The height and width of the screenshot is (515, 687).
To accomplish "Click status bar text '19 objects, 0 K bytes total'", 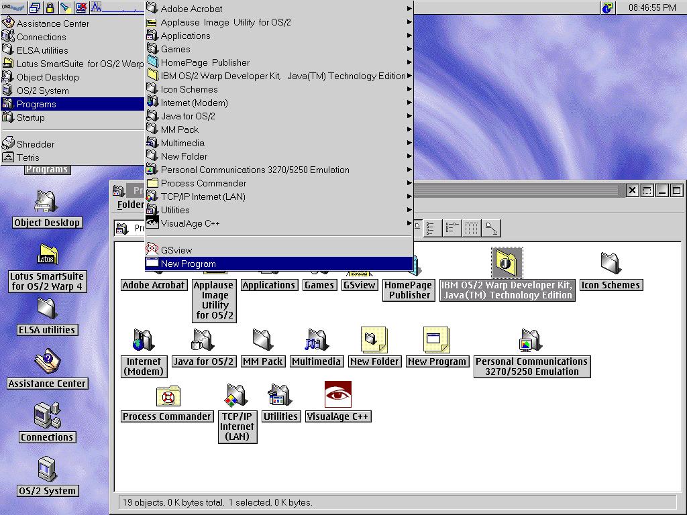I will pos(173,502).
